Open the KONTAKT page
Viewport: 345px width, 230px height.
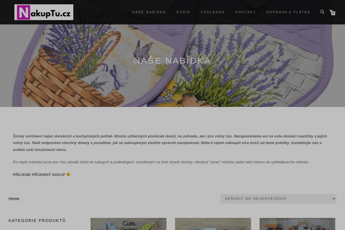(246, 12)
